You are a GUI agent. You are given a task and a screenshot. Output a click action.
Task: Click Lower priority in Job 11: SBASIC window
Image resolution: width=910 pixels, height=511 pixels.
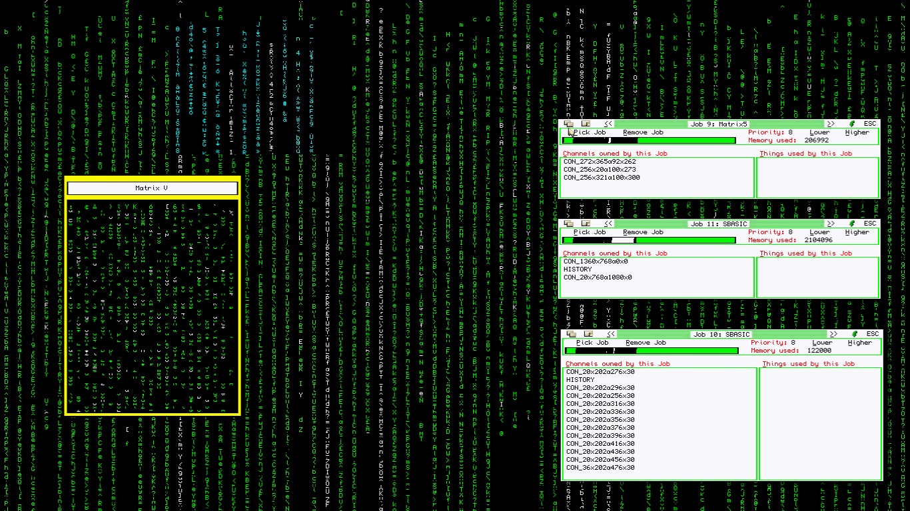point(819,232)
